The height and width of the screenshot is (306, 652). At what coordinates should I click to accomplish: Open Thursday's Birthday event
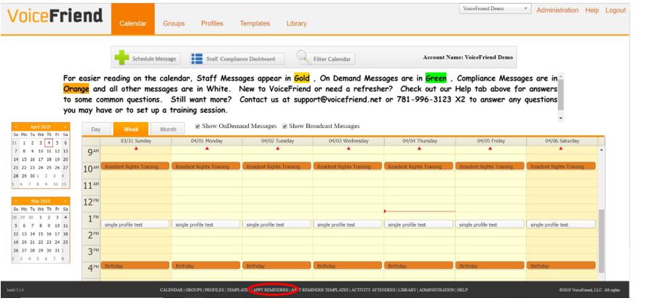[x=418, y=265]
